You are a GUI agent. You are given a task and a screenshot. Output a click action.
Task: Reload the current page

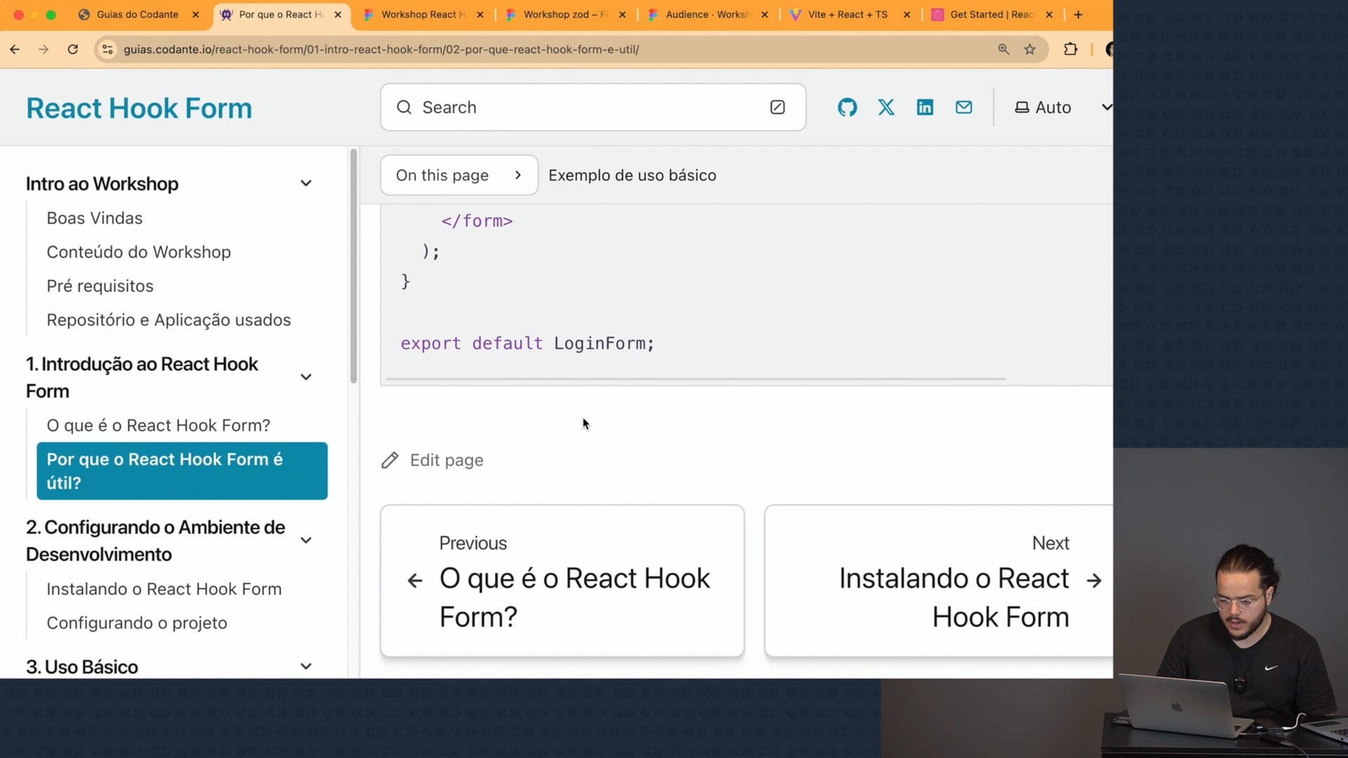pyautogui.click(x=73, y=49)
